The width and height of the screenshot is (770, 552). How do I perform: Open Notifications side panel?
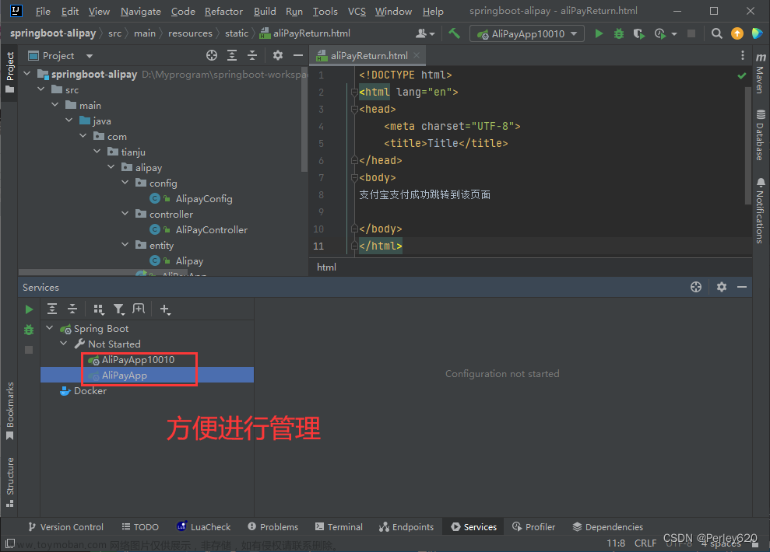point(760,211)
